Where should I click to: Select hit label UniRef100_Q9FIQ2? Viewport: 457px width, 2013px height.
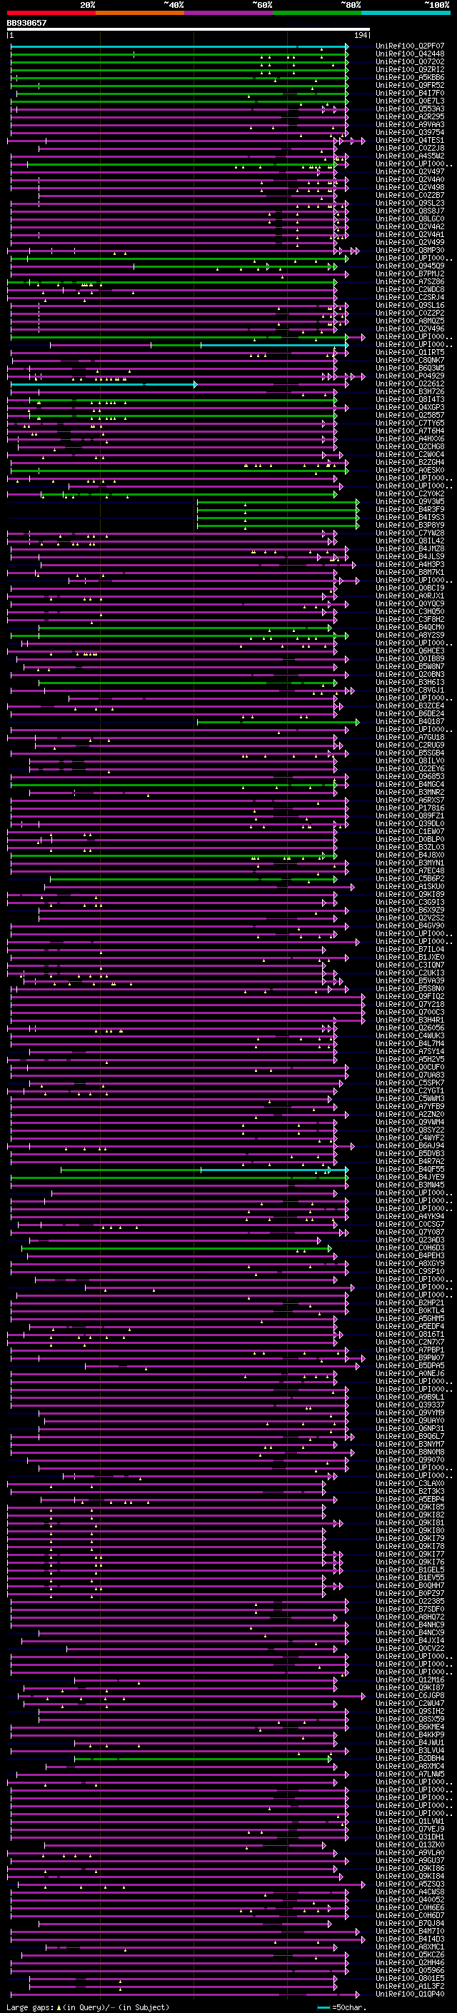click(x=410, y=996)
